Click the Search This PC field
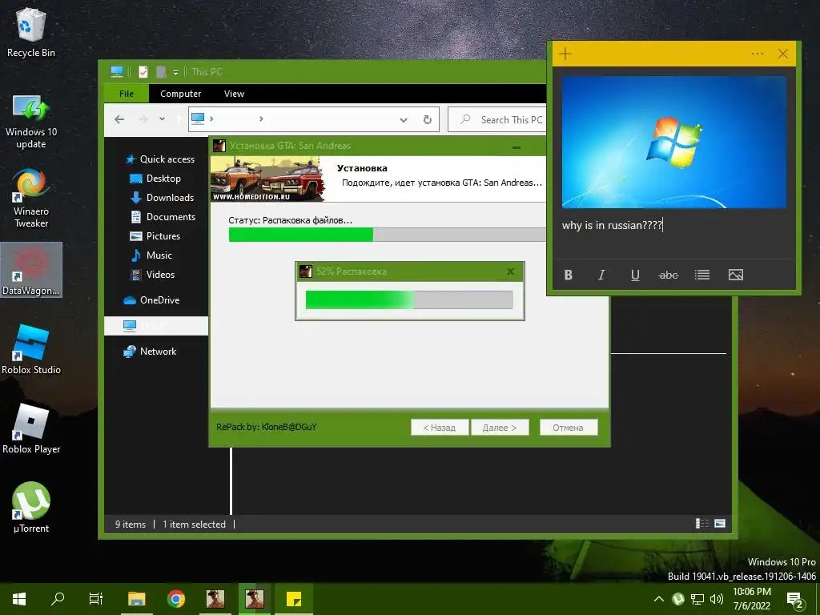 click(x=496, y=120)
